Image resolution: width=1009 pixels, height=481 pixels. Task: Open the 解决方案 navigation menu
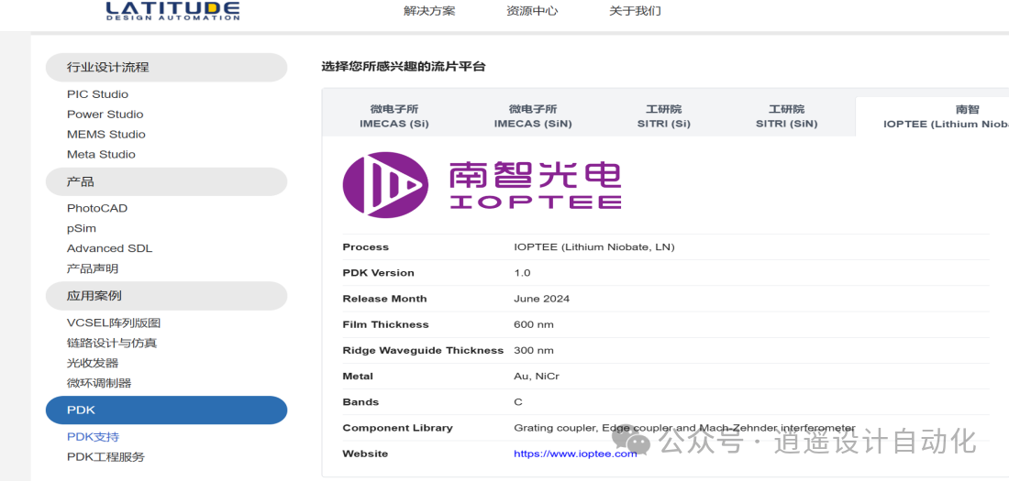pos(429,11)
